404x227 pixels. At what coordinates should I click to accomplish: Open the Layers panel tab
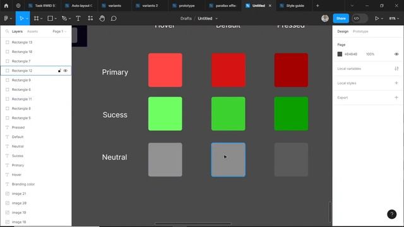(x=17, y=32)
